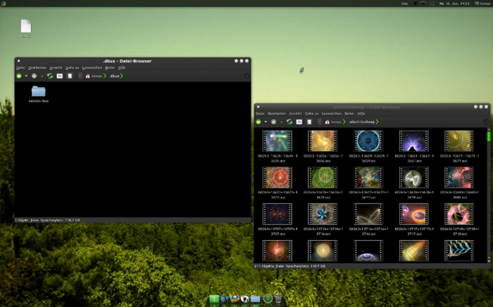The height and width of the screenshot is (307, 493).
Task: Select colorful video thumbnail ending 13677.avi
Action: pos(368,178)
